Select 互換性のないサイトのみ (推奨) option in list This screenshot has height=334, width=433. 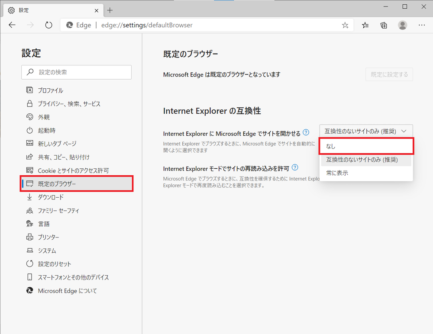[366, 160]
